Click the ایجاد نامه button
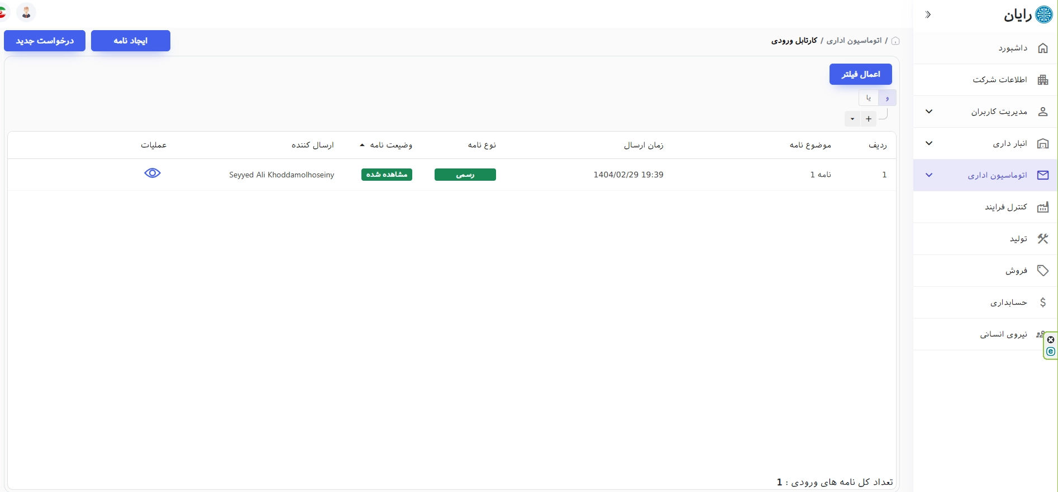Screen dimensions: 1058x492 coord(131,41)
